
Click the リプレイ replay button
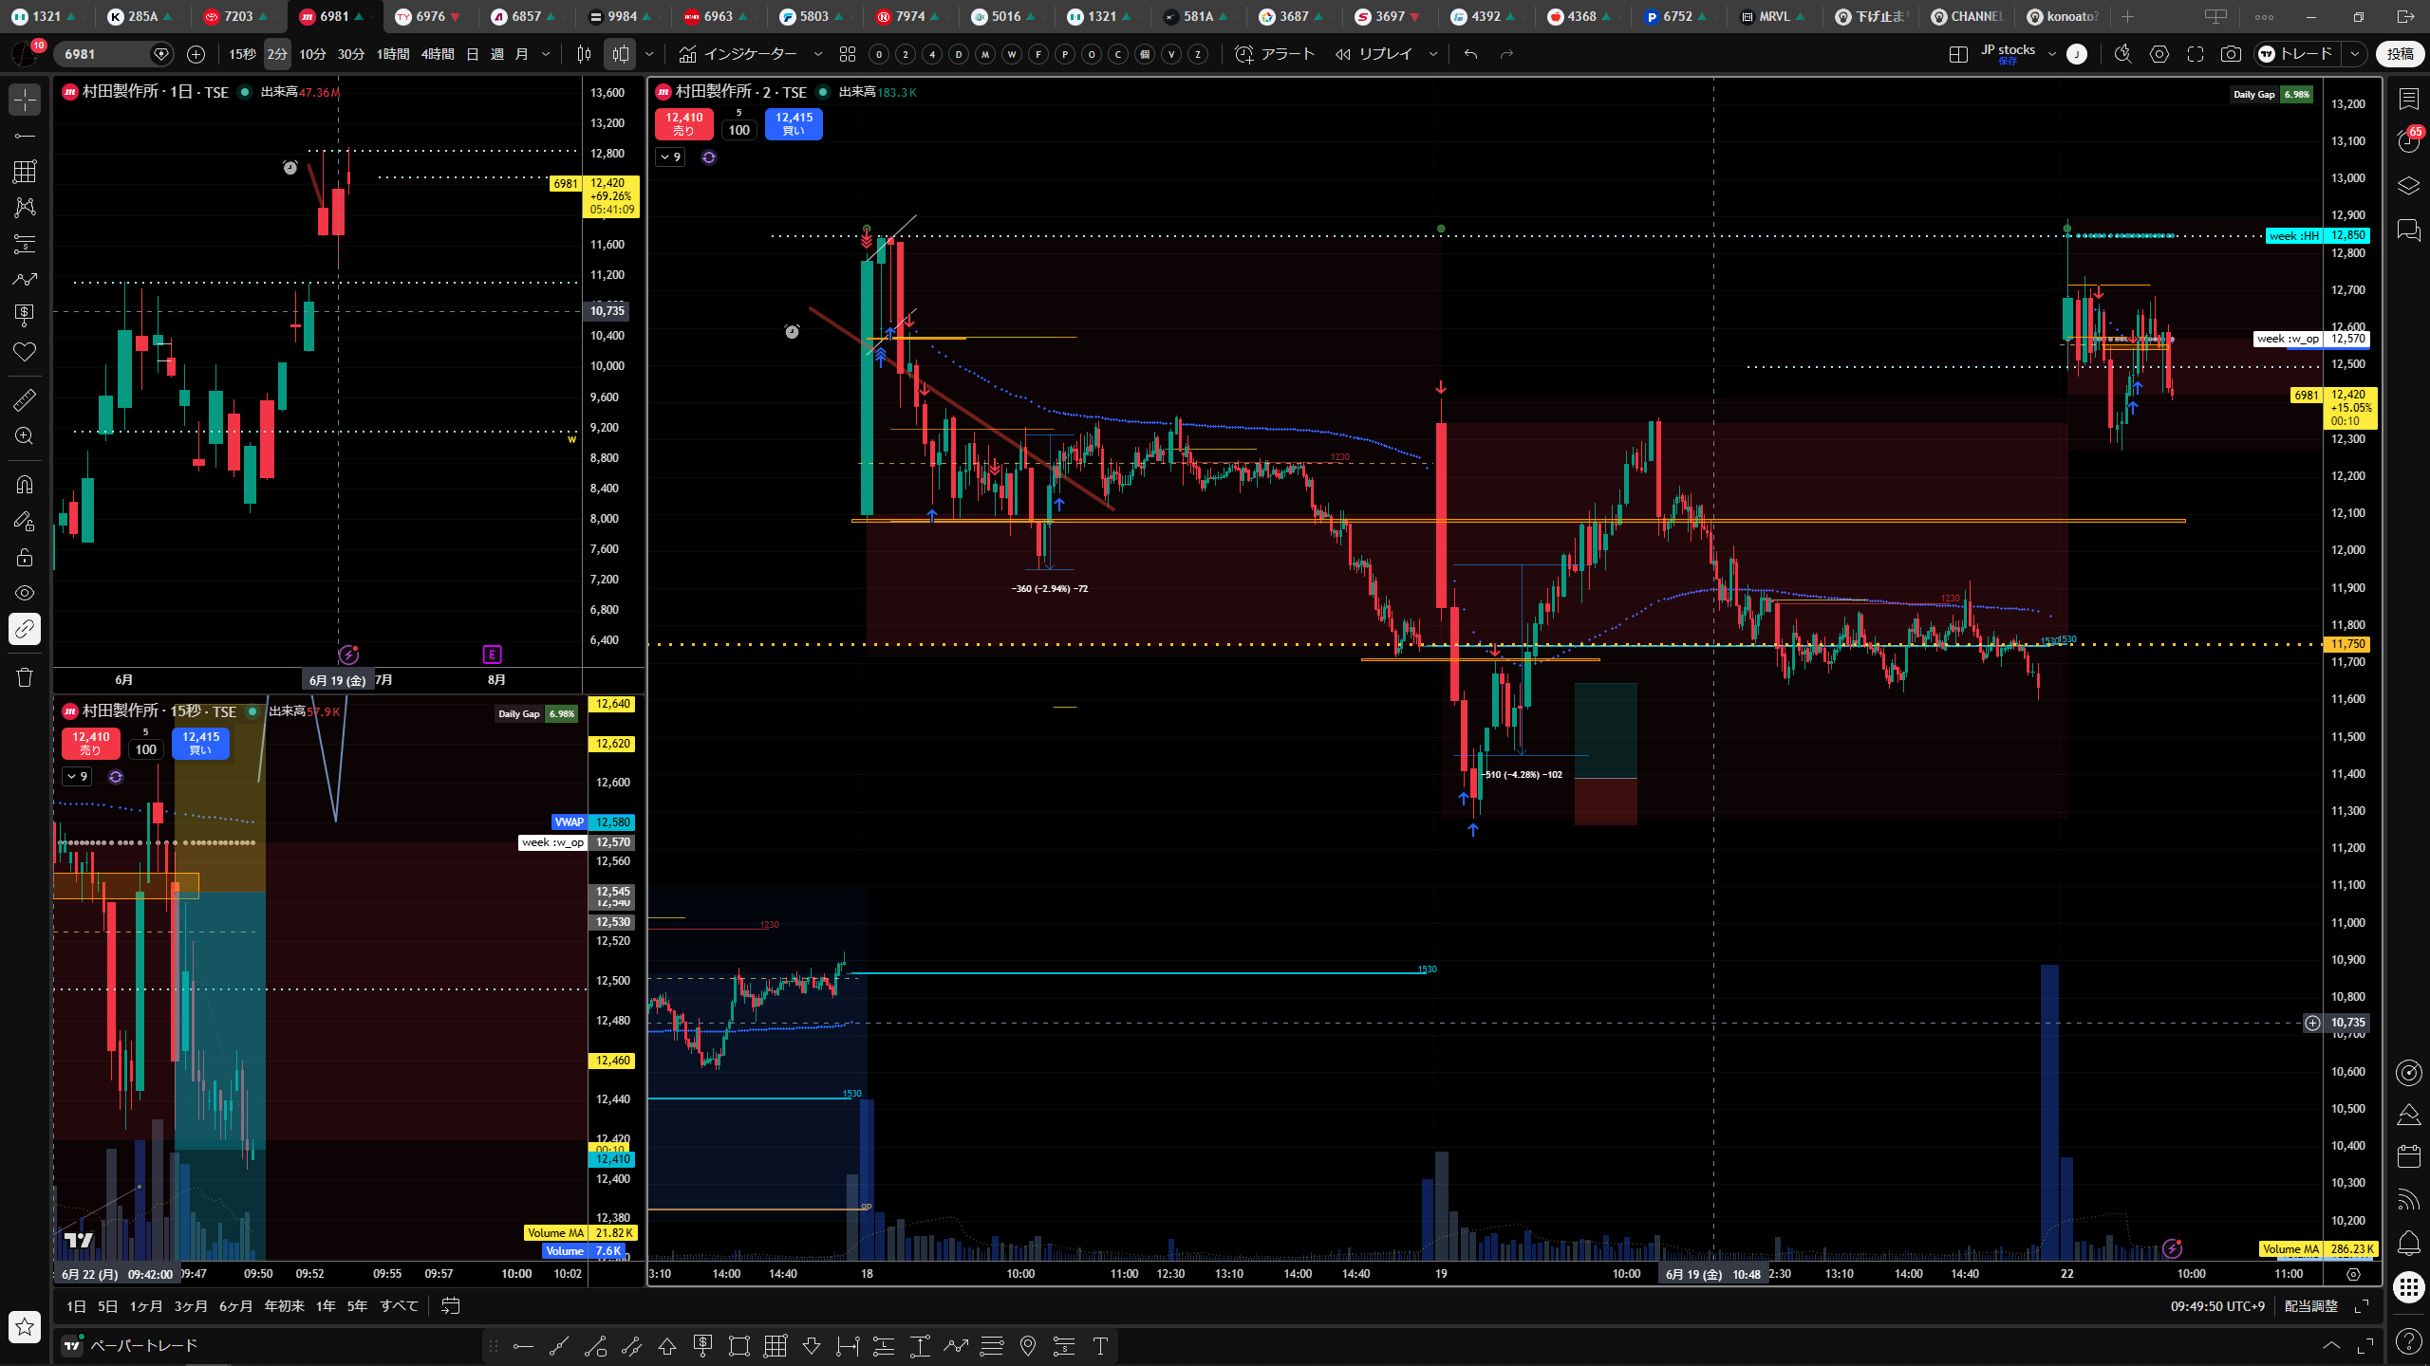coord(1374,54)
